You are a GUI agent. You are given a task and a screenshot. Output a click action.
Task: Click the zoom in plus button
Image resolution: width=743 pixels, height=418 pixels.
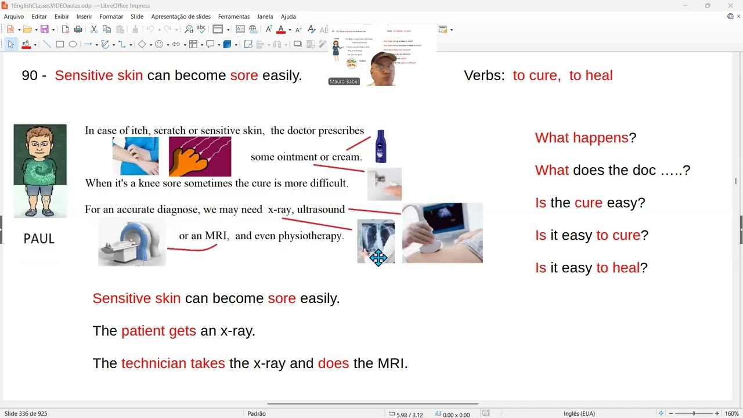tap(717, 413)
